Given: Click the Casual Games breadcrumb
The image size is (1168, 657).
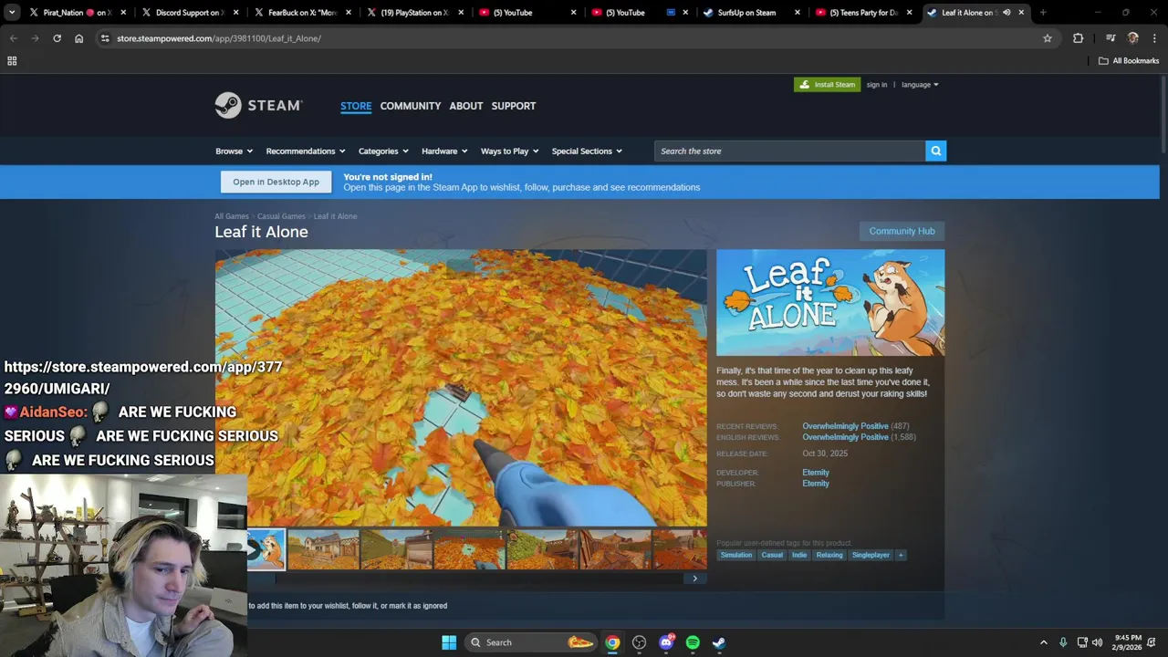Looking at the screenshot, I should pos(281,216).
